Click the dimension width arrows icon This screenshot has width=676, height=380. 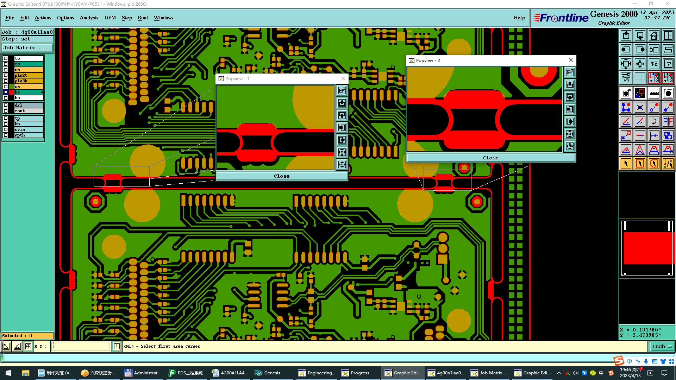pos(654,135)
